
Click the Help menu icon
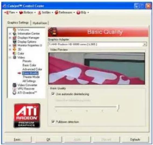tap(78, 12)
